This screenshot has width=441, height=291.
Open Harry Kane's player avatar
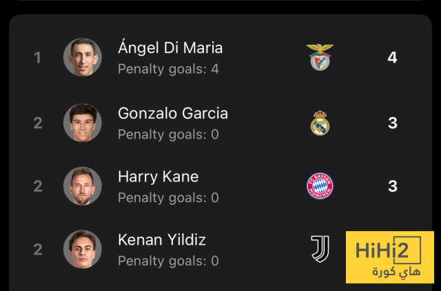[83, 186]
